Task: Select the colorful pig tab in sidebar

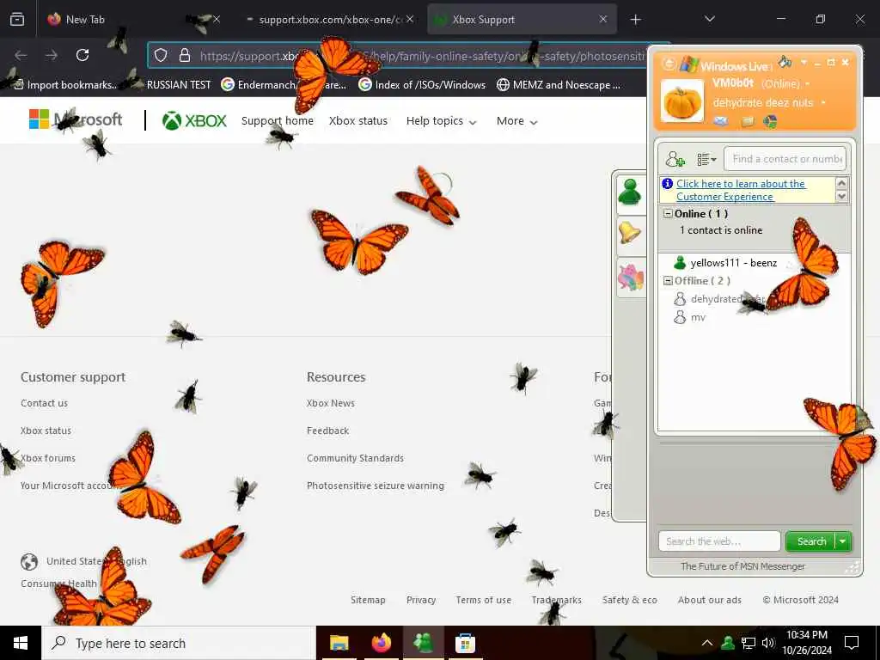Action: tap(630, 278)
